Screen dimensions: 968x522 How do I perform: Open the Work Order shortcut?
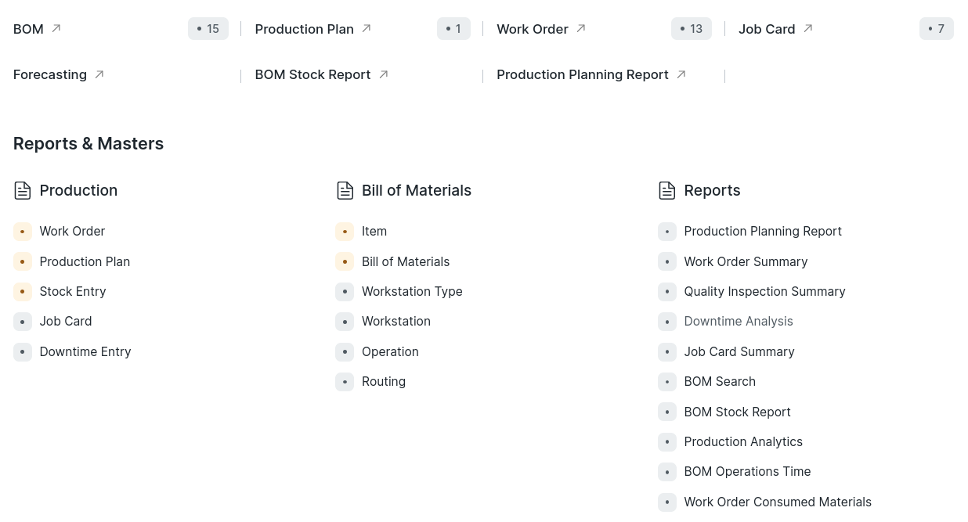point(533,29)
